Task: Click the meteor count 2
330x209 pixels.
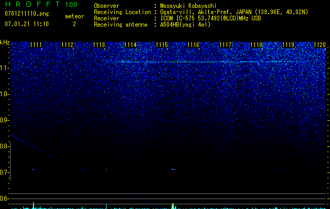Action: [x=74, y=24]
